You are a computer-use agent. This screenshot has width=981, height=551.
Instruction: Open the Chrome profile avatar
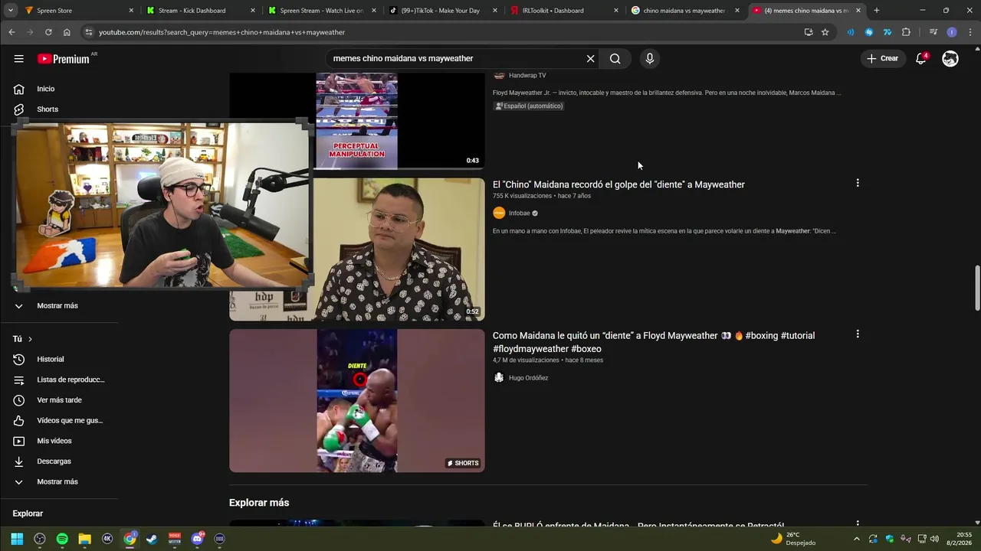[x=952, y=32]
